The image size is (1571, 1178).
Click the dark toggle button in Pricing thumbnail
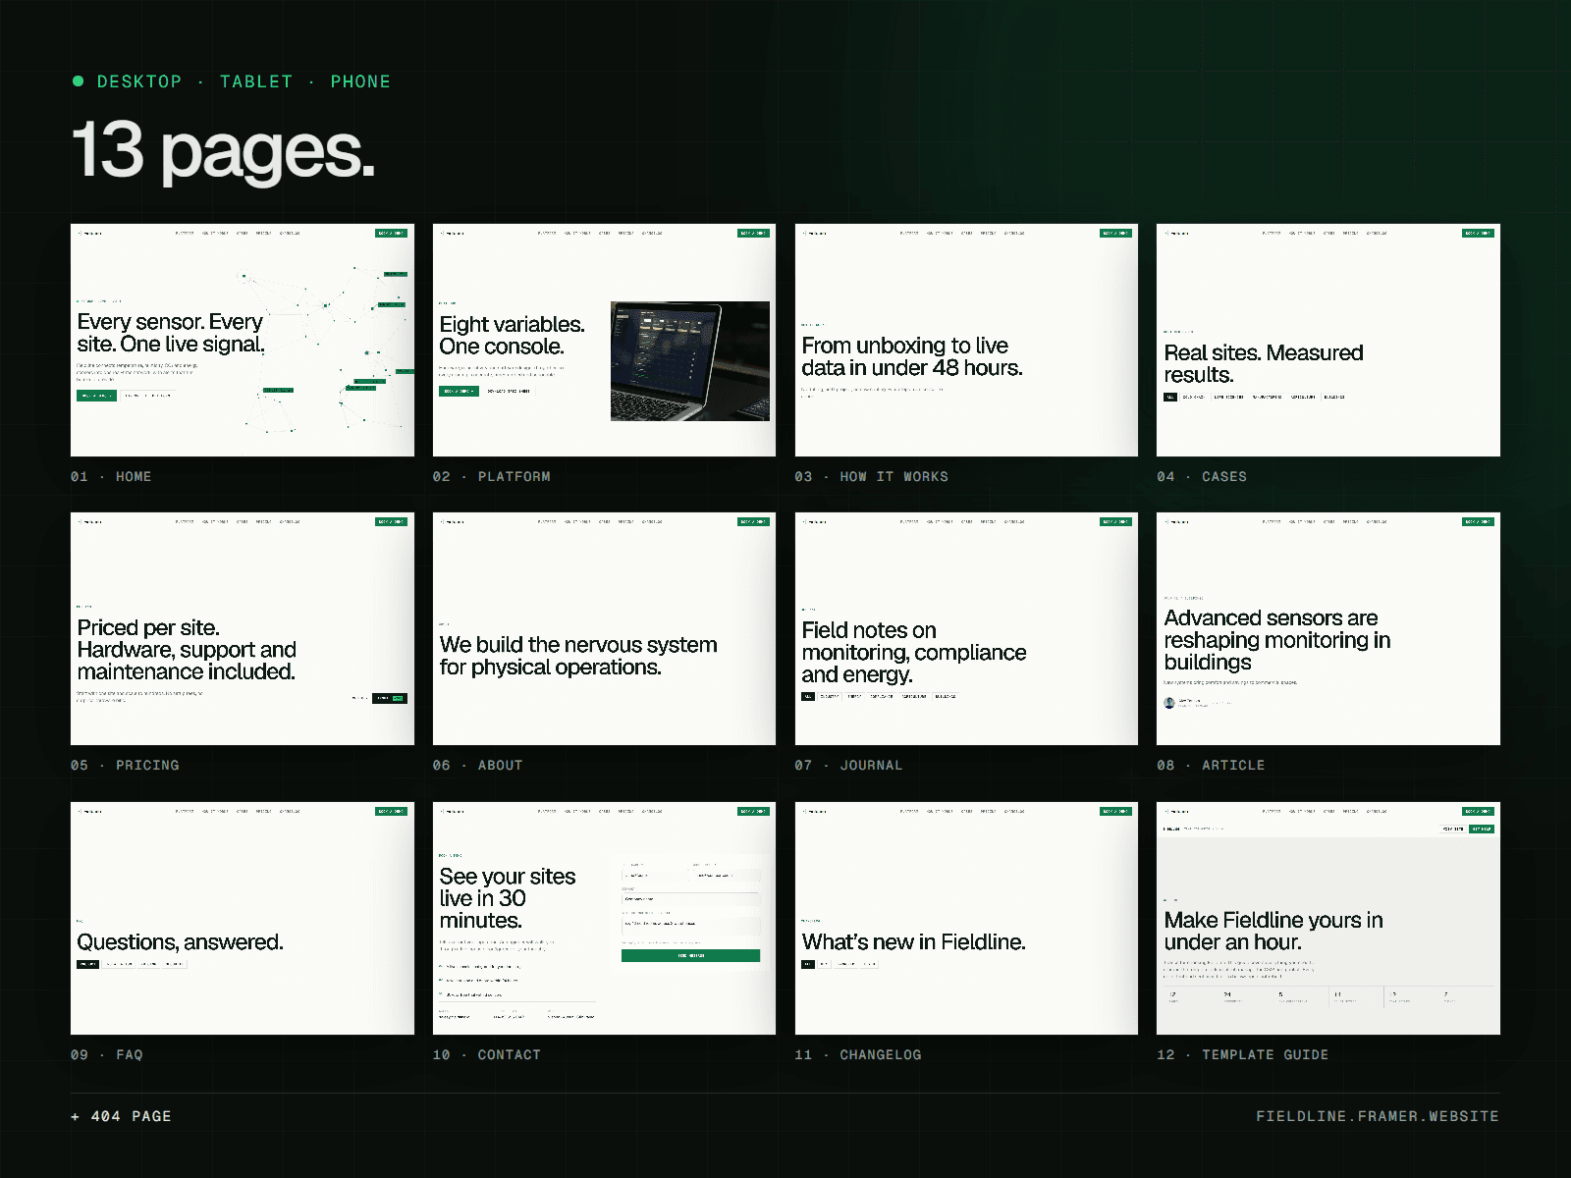click(x=390, y=698)
